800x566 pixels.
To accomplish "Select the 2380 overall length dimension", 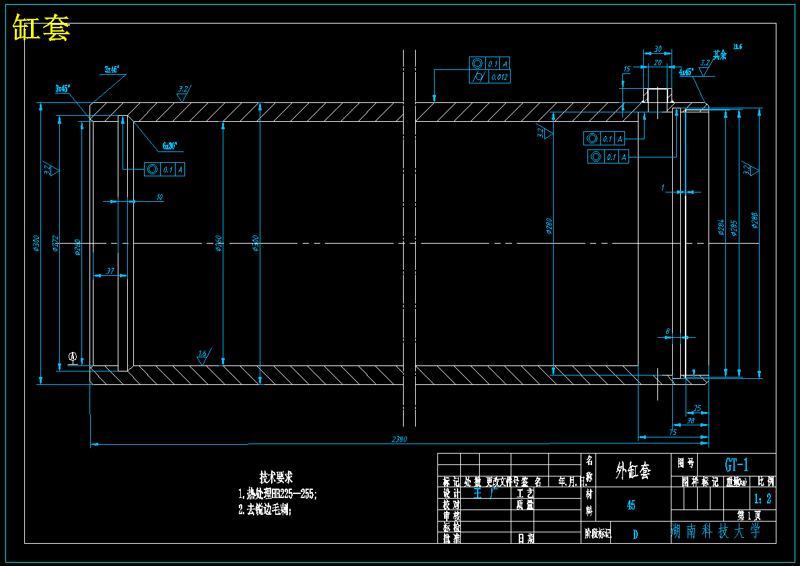I will [x=399, y=439].
